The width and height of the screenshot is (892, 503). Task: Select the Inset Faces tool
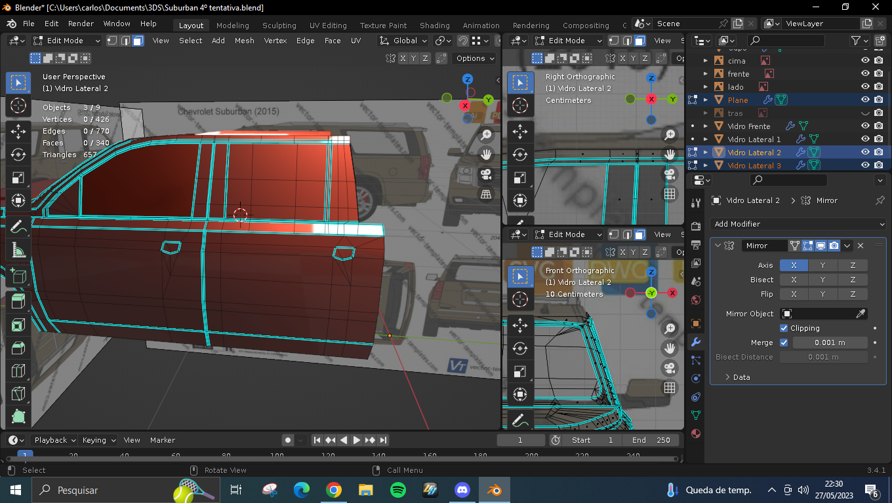click(18, 325)
